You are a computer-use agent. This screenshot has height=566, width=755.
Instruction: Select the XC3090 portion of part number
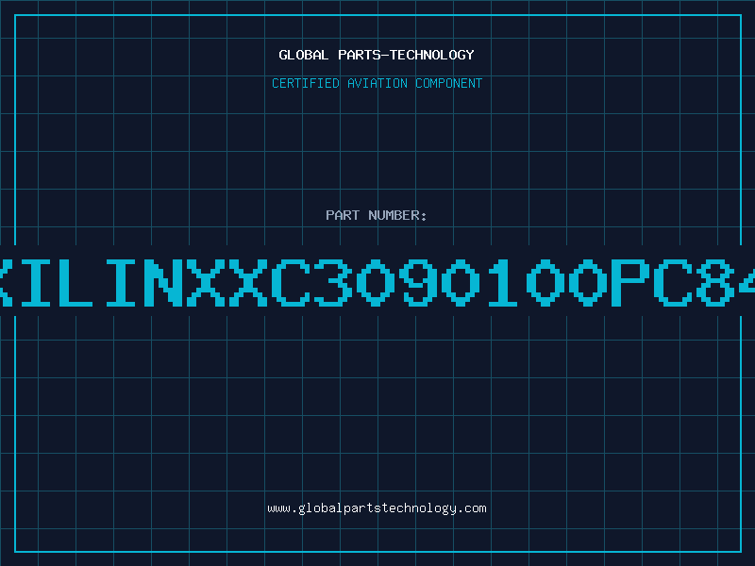[353, 282]
